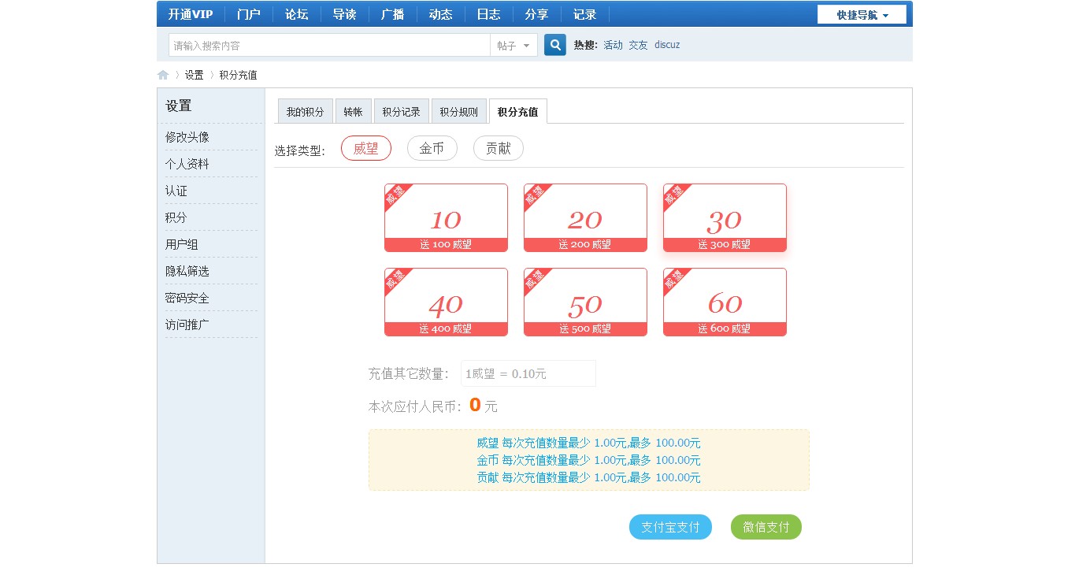The width and height of the screenshot is (1090, 575).
Task: Switch to the 我的积分 tab
Action: 305,112
